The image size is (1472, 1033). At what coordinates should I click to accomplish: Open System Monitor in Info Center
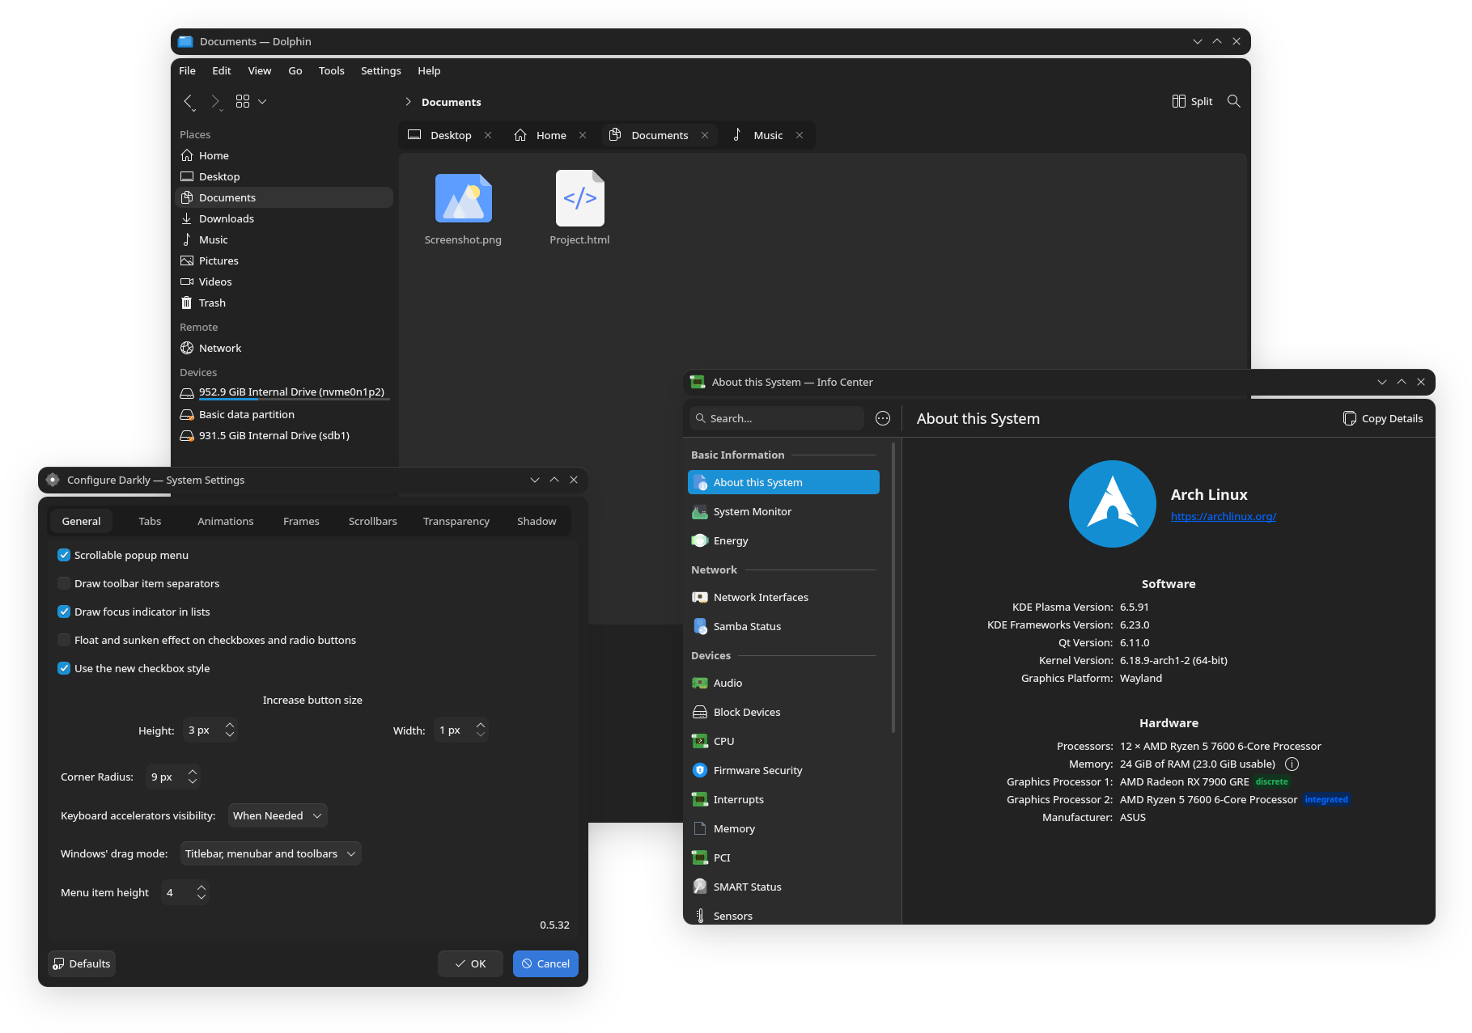783,511
